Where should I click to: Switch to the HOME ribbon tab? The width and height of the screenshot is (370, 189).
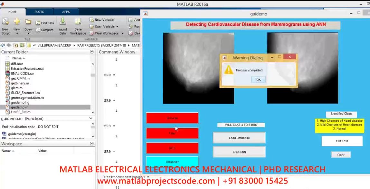(x=13, y=12)
